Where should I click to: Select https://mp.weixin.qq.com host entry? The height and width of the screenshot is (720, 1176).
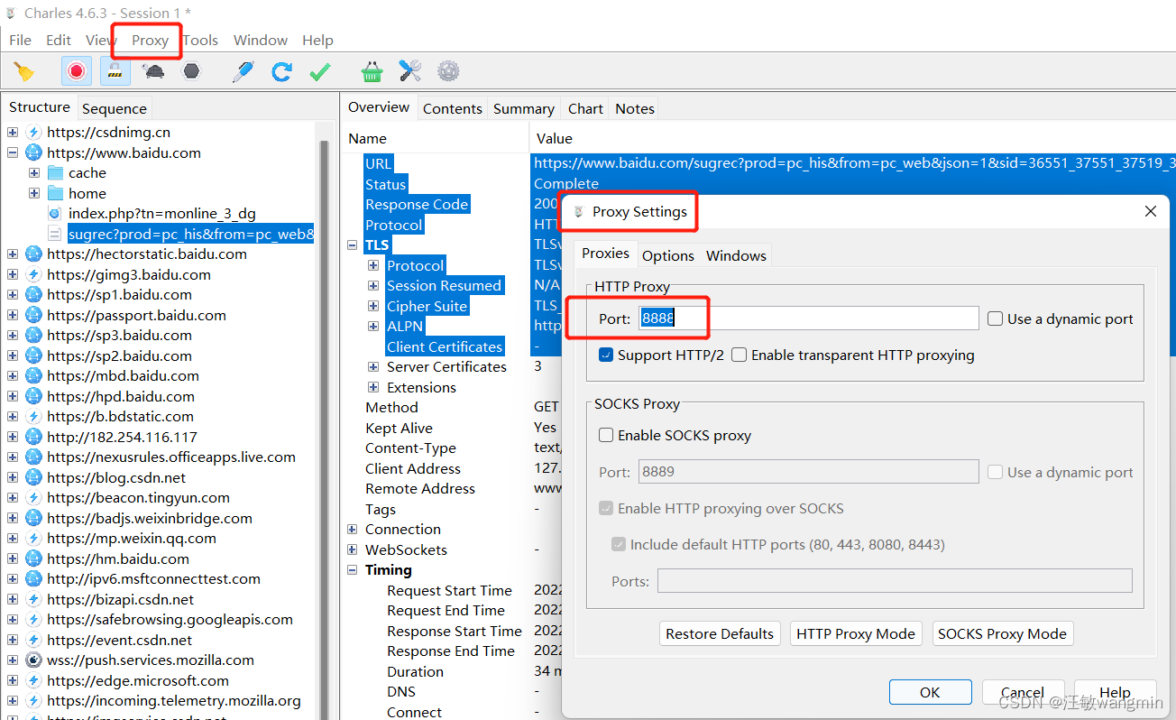pos(132,538)
